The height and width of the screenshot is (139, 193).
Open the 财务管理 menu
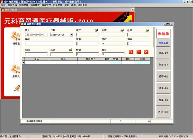[x=58, y=5]
